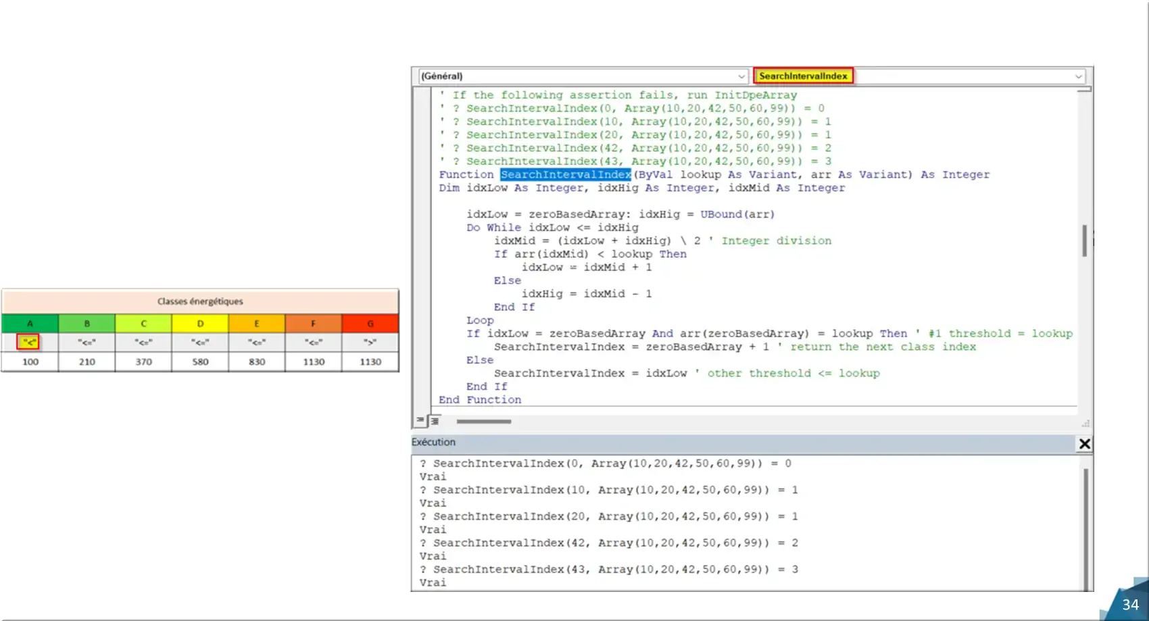
Task: Click the highlighted SearchIntervalIndex function name
Action: (x=566, y=174)
